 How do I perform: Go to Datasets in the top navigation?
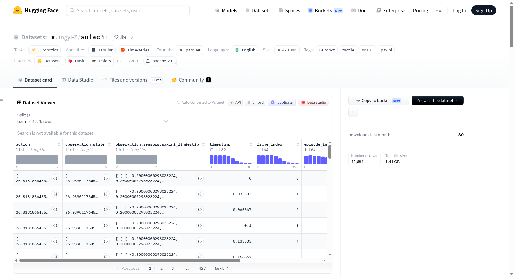(x=258, y=10)
